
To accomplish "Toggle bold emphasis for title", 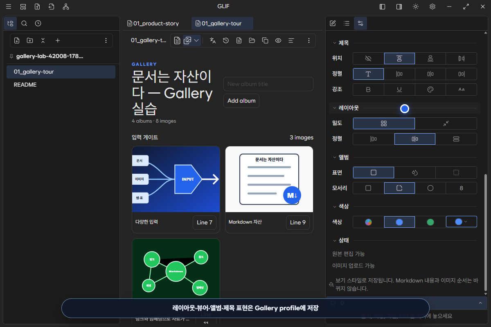I will pos(368,90).
